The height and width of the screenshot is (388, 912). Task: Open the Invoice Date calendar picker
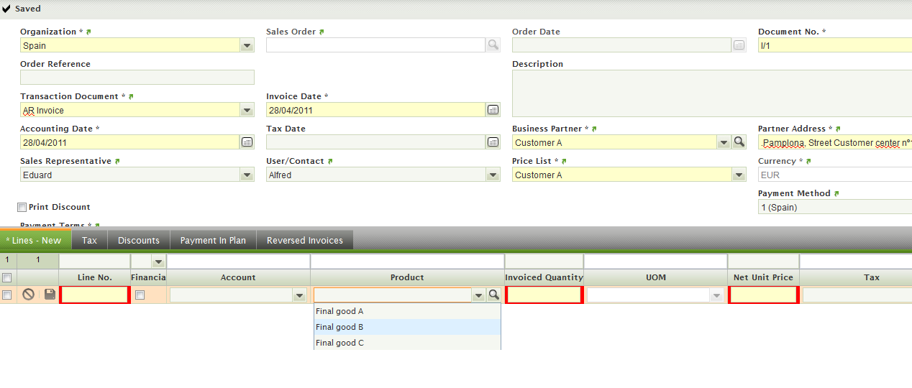point(493,110)
